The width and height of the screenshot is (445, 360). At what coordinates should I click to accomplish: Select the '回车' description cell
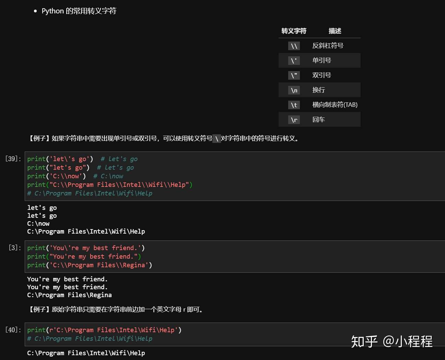coord(318,120)
